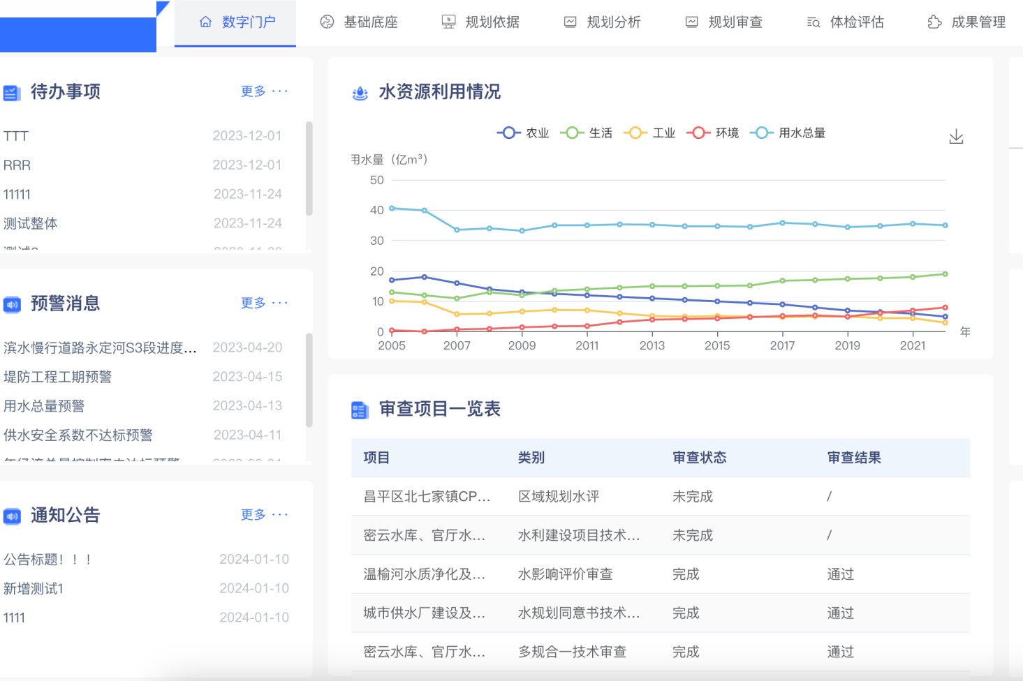The image size is (1023, 681).
Task: Toggle the 生活 series in the legend
Action: [586, 133]
